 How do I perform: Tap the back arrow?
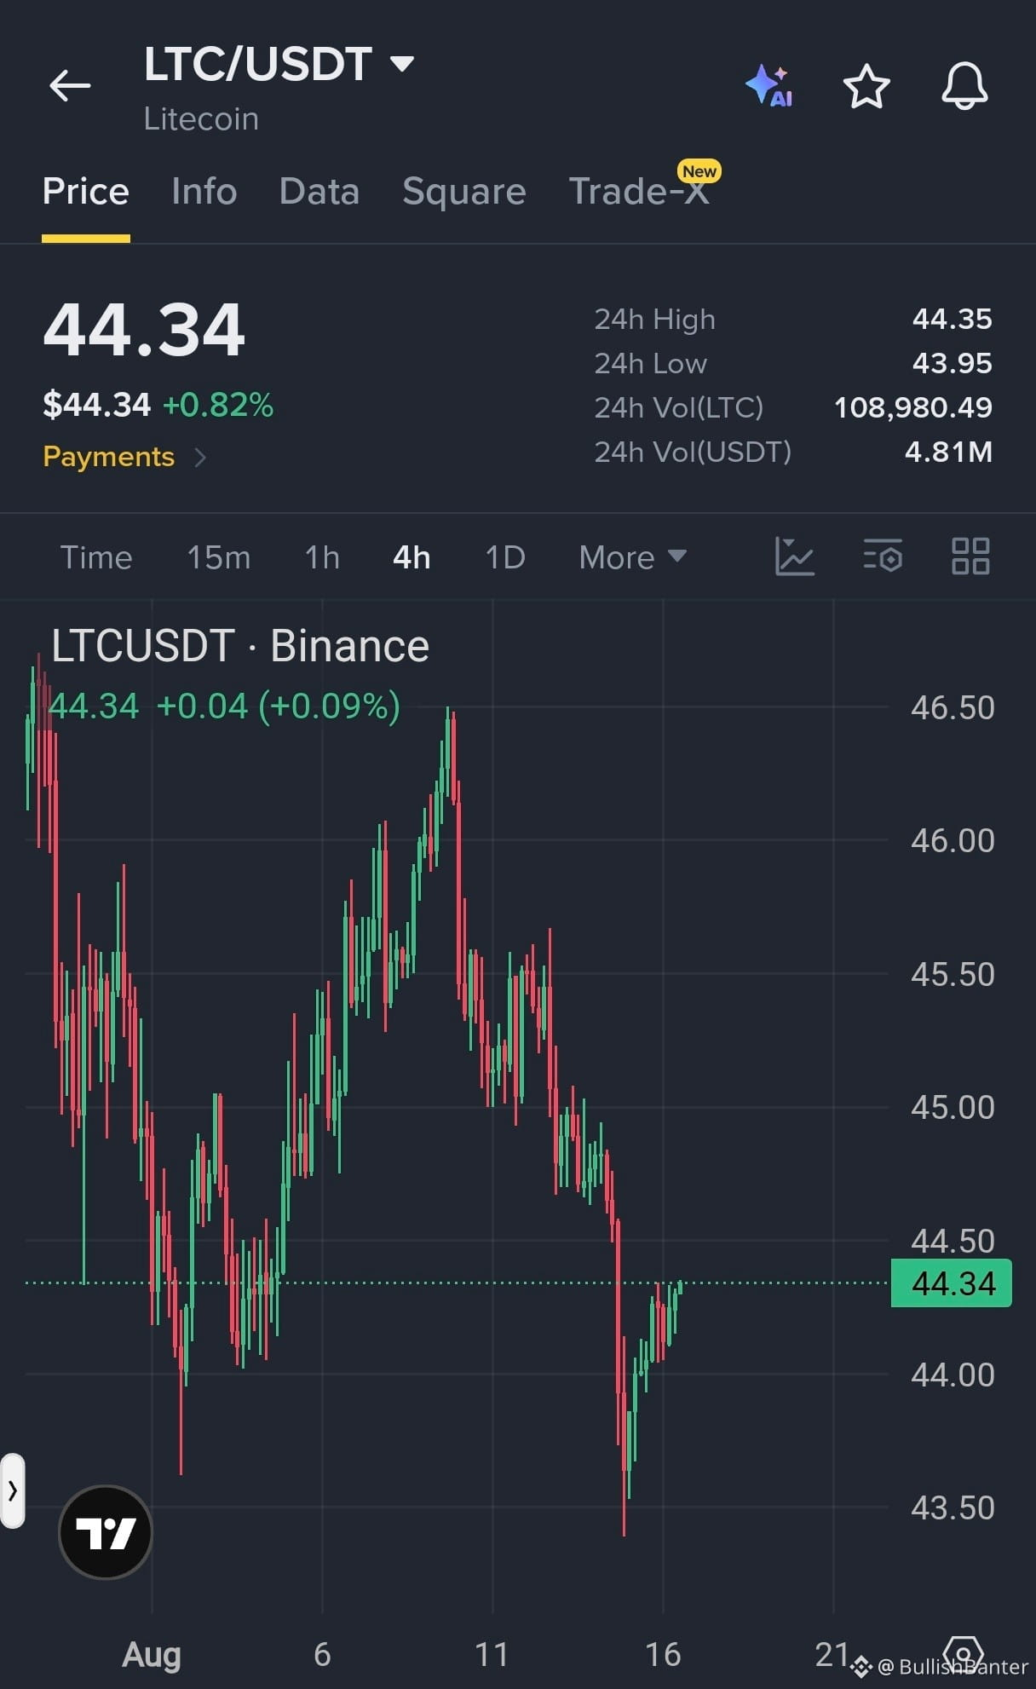click(x=70, y=86)
